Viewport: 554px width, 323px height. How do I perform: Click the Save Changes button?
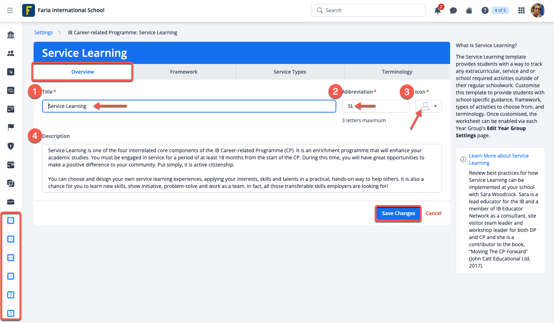click(398, 213)
